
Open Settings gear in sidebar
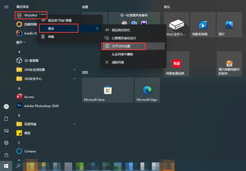(x=6, y=143)
